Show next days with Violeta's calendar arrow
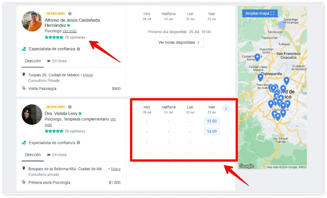The width and height of the screenshot is (327, 198). click(226, 108)
